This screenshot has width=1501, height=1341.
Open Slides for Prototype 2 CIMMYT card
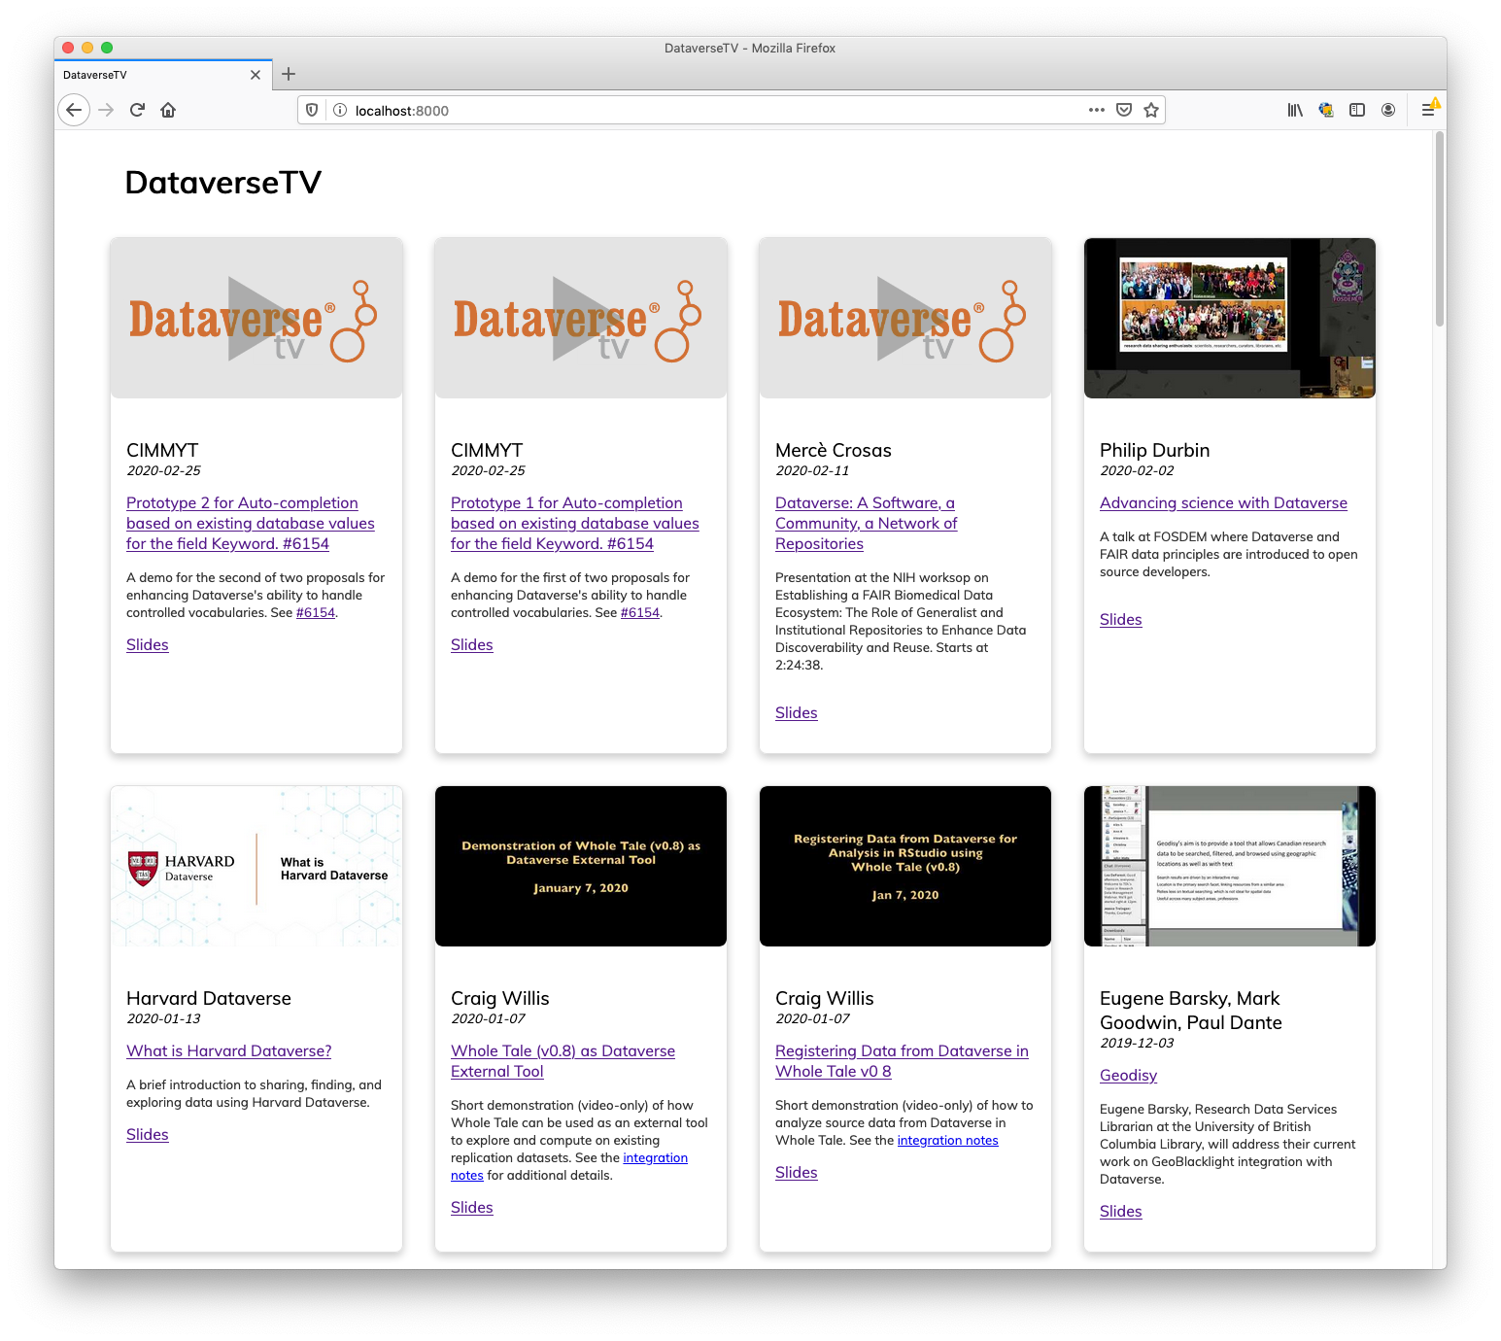coord(148,644)
